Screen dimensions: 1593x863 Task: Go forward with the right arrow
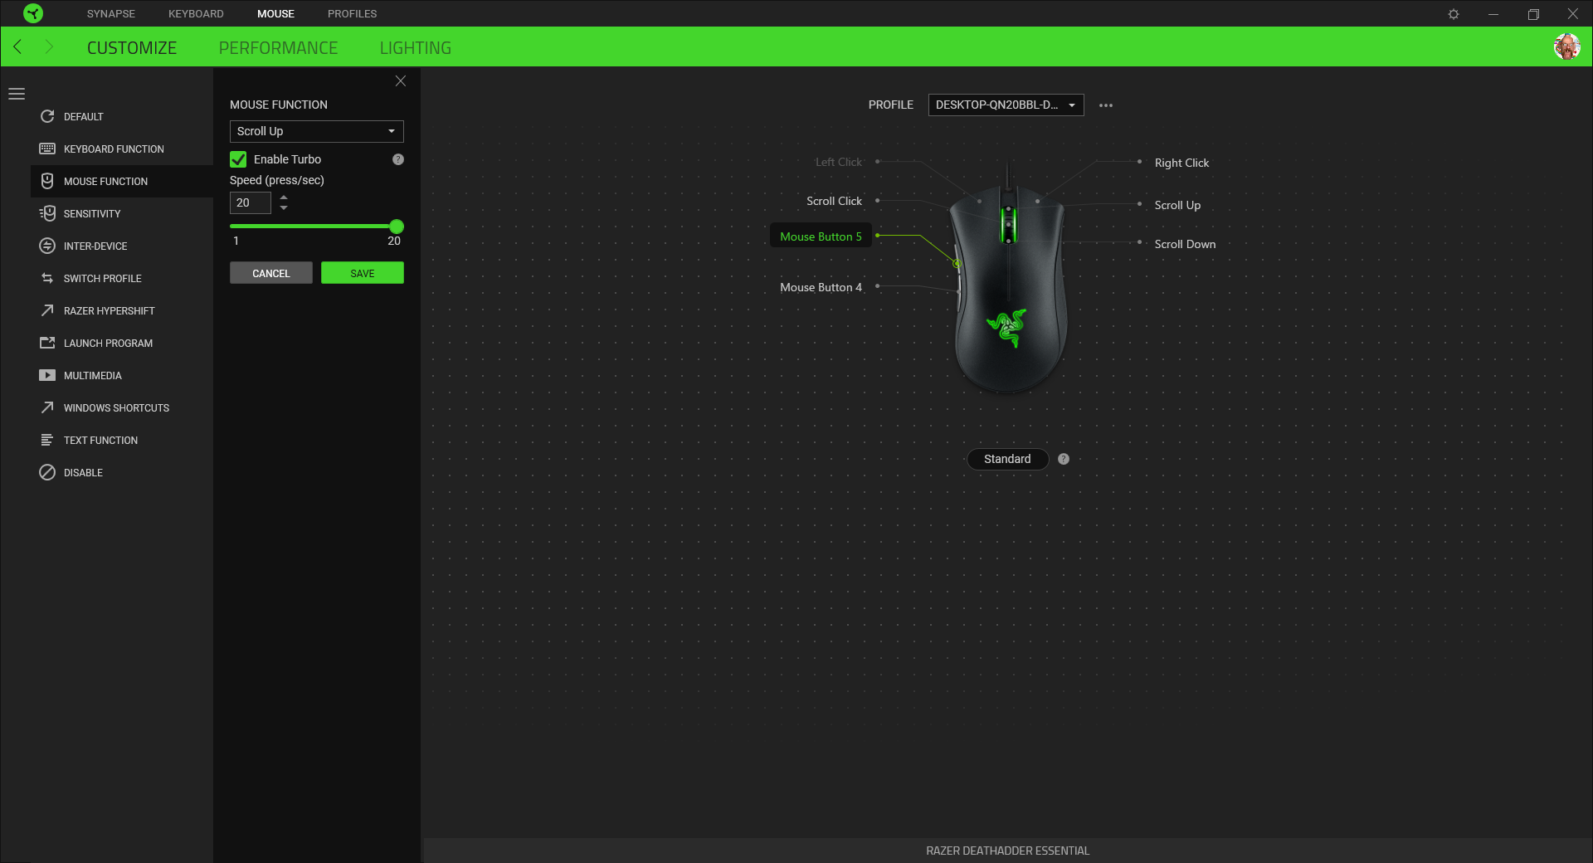[x=48, y=47]
